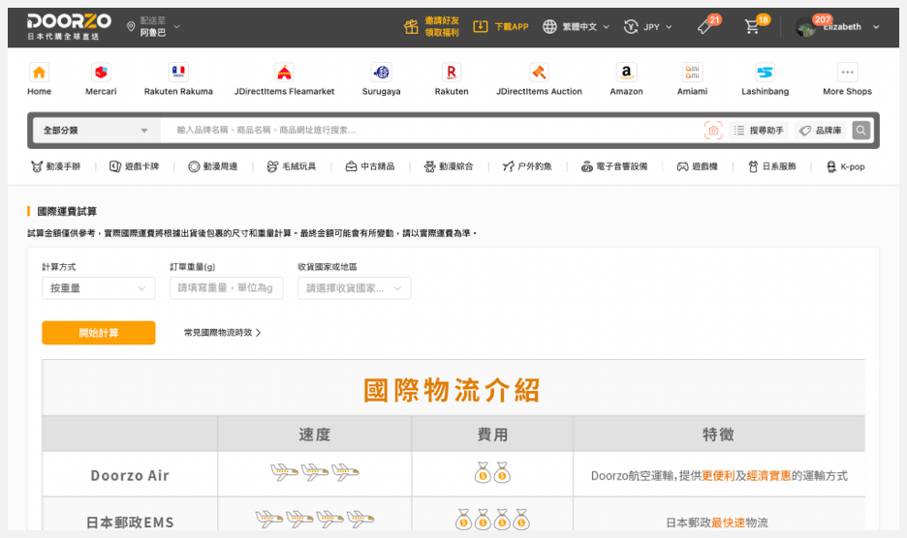Click 邀請好友領取福利 link
Image resolution: width=907 pixels, height=538 pixels.
[442, 26]
